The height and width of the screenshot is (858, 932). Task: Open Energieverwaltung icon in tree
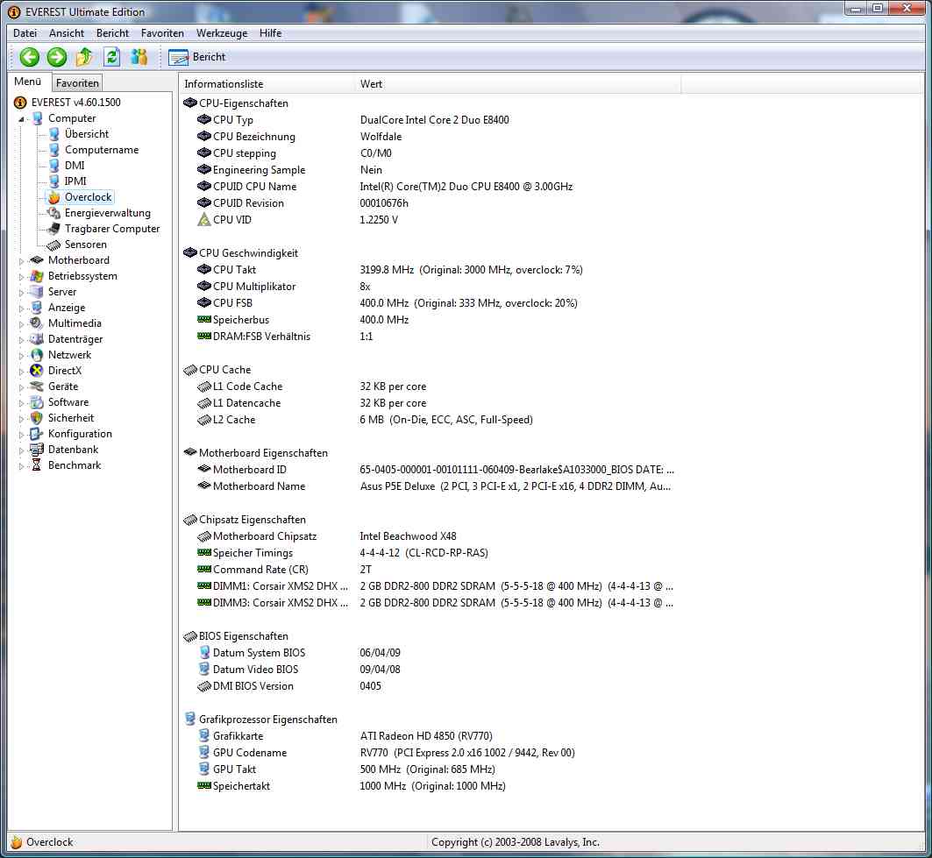[54, 213]
